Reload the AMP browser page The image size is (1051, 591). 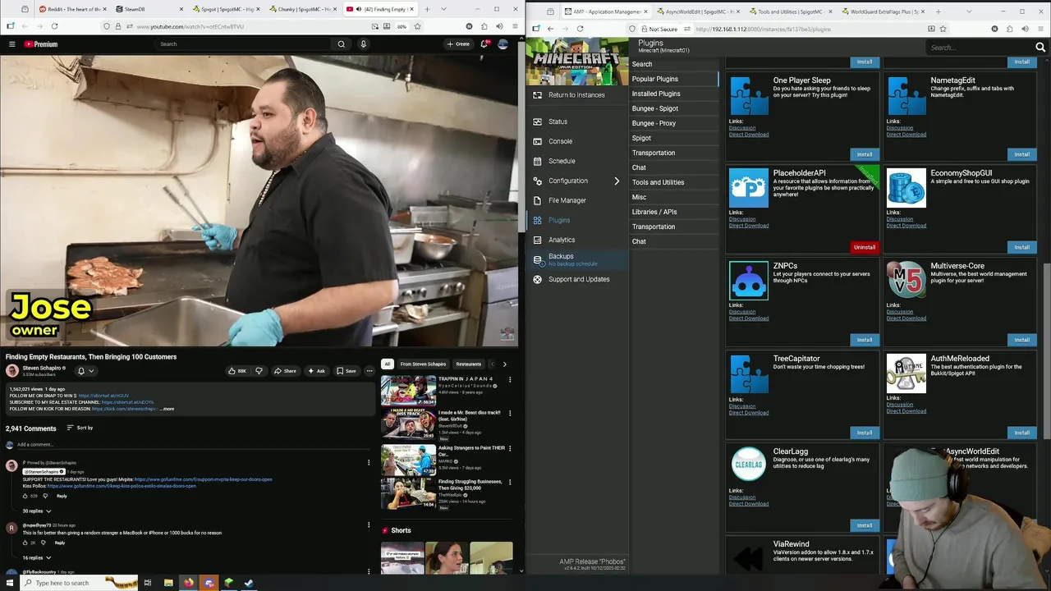pos(580,29)
